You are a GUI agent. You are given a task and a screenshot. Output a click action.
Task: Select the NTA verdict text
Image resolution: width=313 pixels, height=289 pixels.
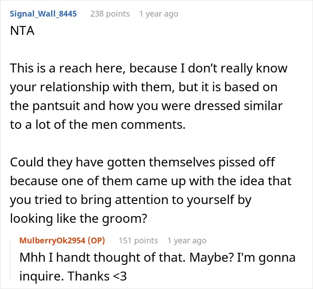22,31
